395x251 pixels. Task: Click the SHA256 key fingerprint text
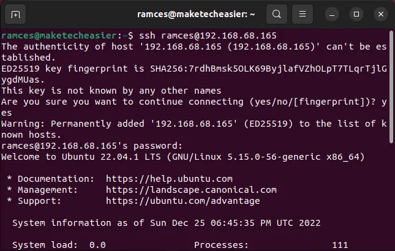coord(268,69)
